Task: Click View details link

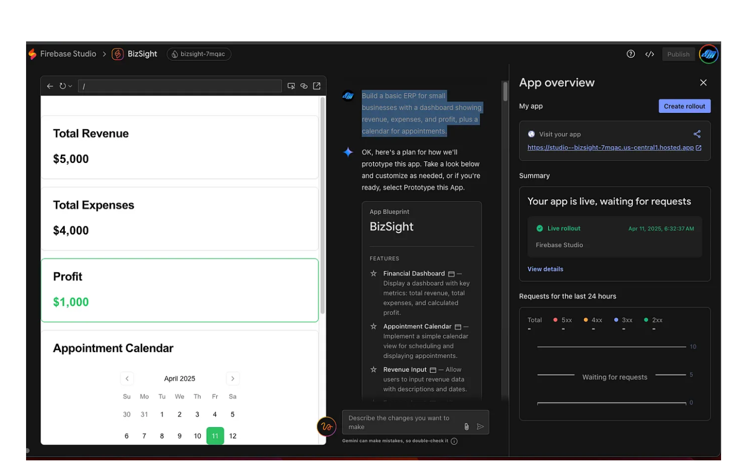Action: 545,269
